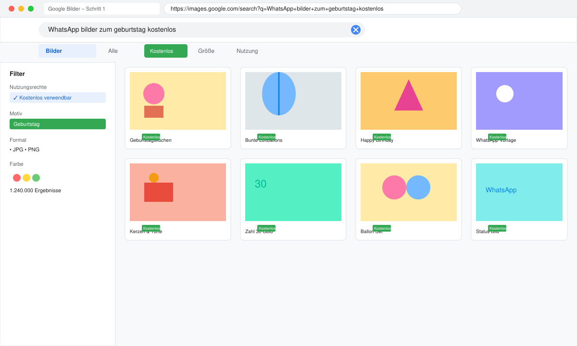Select the Google Bilder browser tab
Screen dimensions: 577x346
(102, 9)
